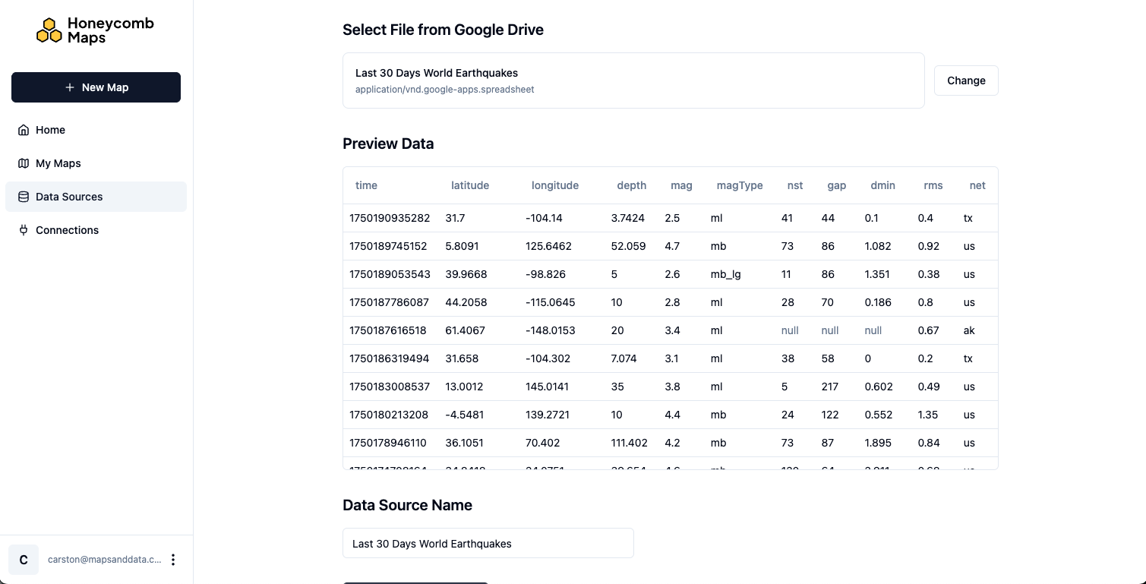Click the carston@mapsanddata account email
This screenshot has height=584, width=1146.
tap(104, 559)
